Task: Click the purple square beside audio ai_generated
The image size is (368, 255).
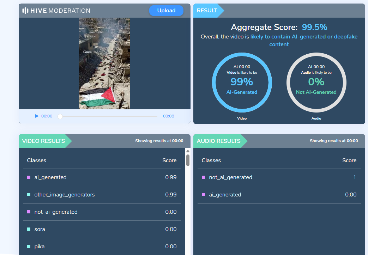Action: 204,195
